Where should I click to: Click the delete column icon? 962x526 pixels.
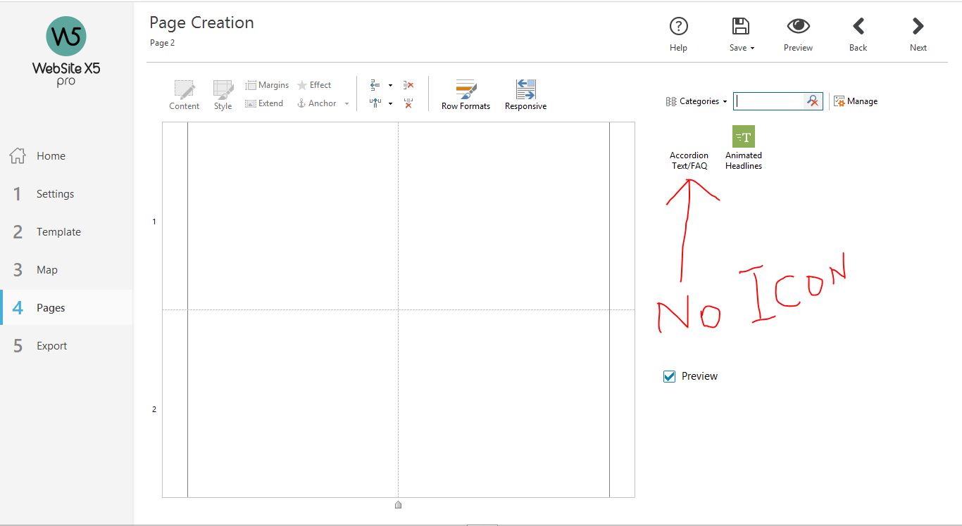coord(408,103)
